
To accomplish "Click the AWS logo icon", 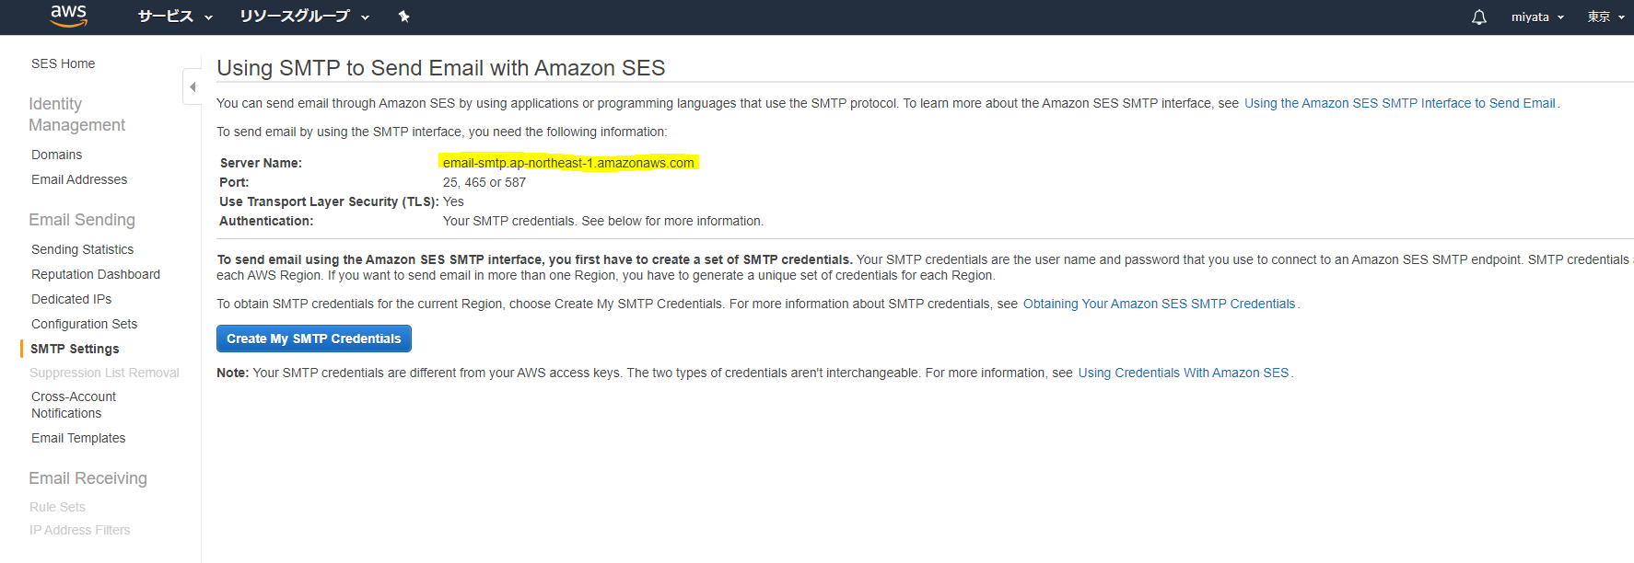I will tap(68, 16).
